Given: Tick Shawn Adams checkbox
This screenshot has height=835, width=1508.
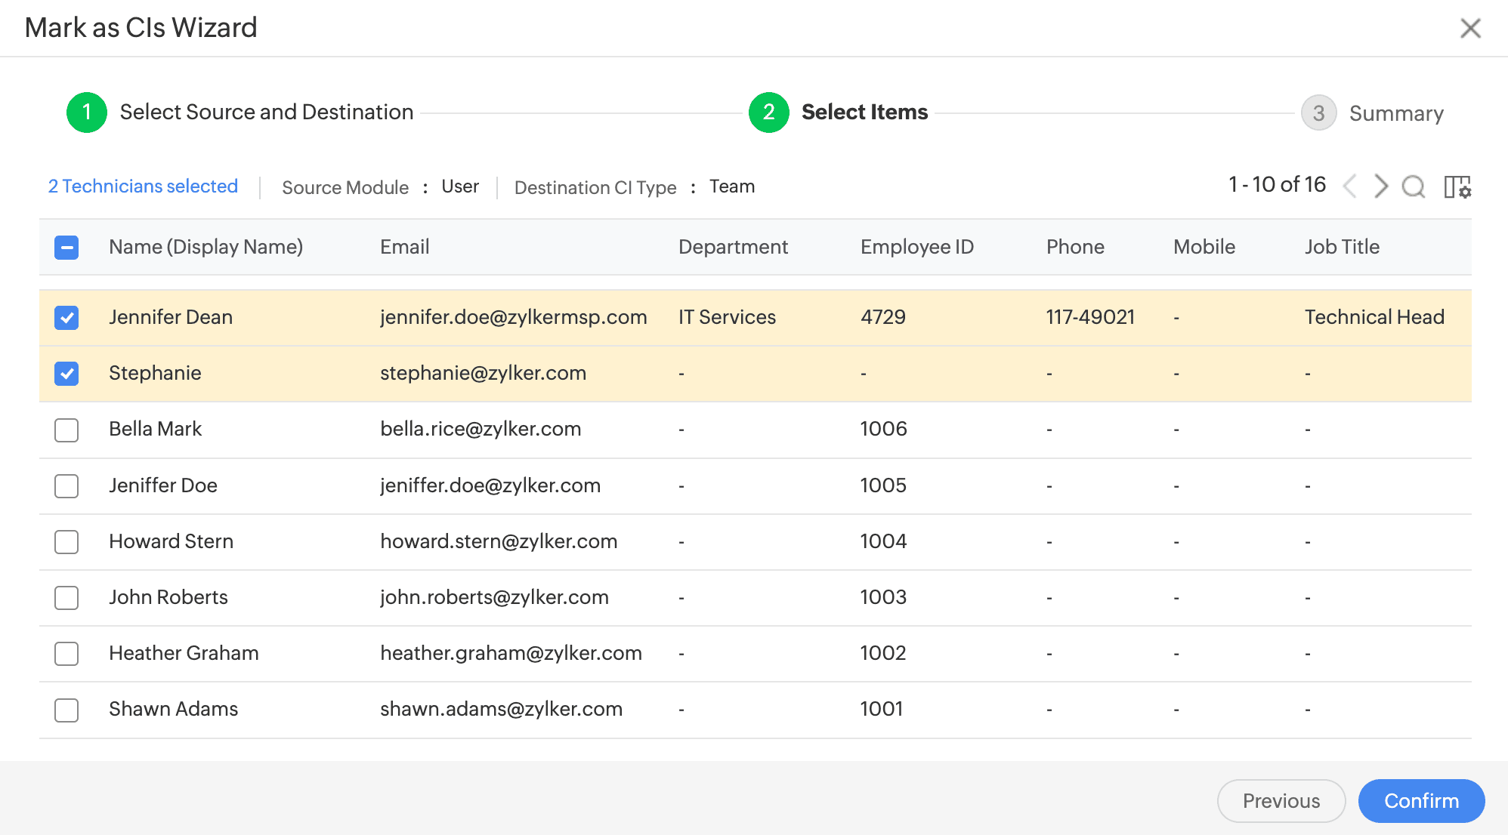Looking at the screenshot, I should 66,710.
